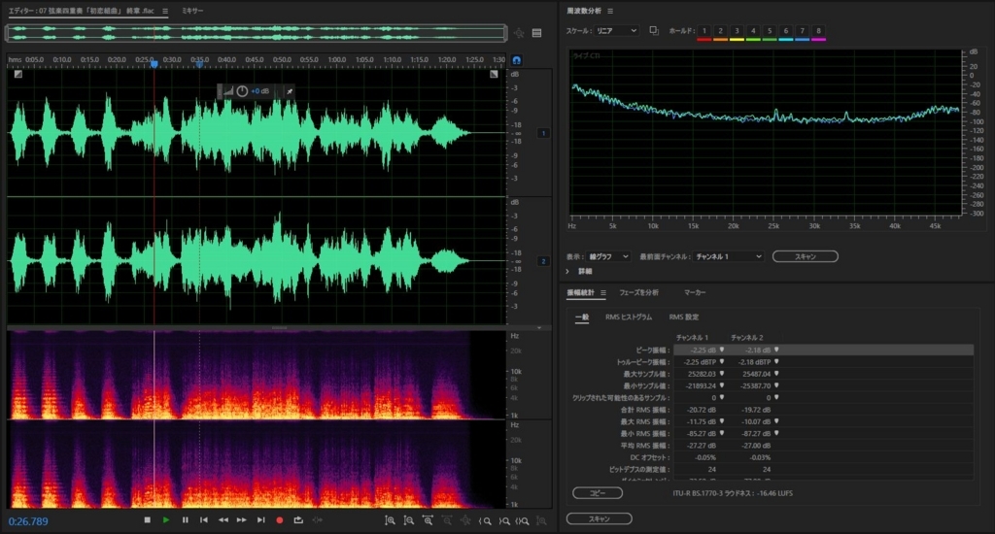Open the 最前面チャンネル dropdown
This screenshot has height=534, width=995.
point(728,256)
